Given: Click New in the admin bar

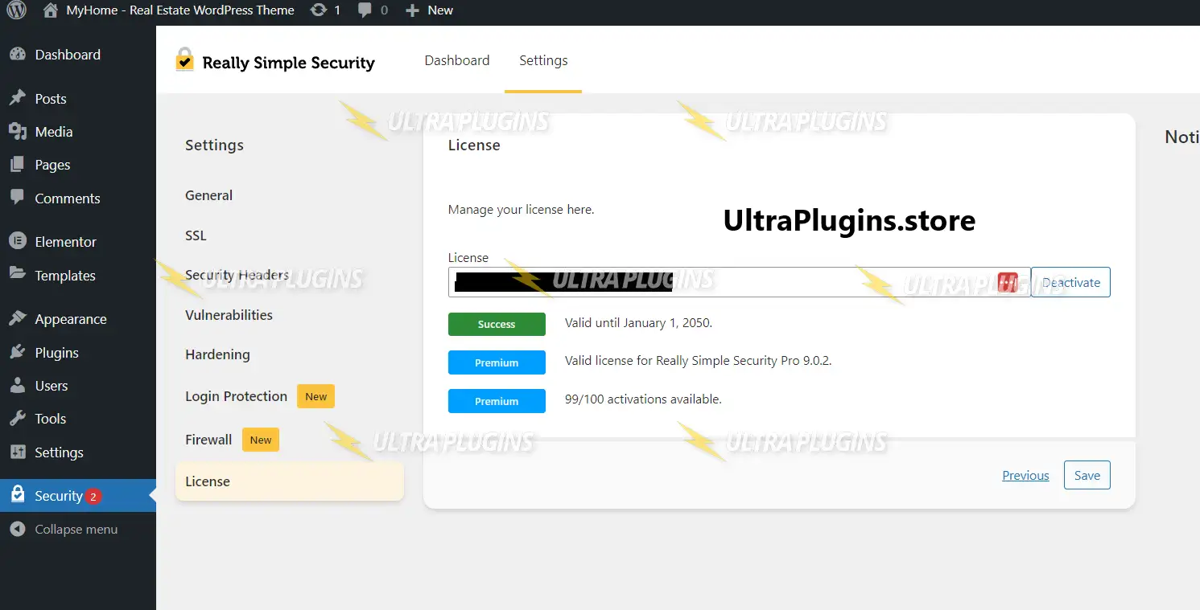Looking at the screenshot, I should coord(440,10).
